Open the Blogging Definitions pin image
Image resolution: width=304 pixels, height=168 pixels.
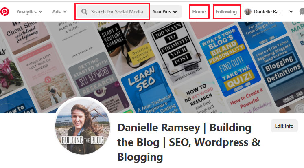tap(280, 70)
